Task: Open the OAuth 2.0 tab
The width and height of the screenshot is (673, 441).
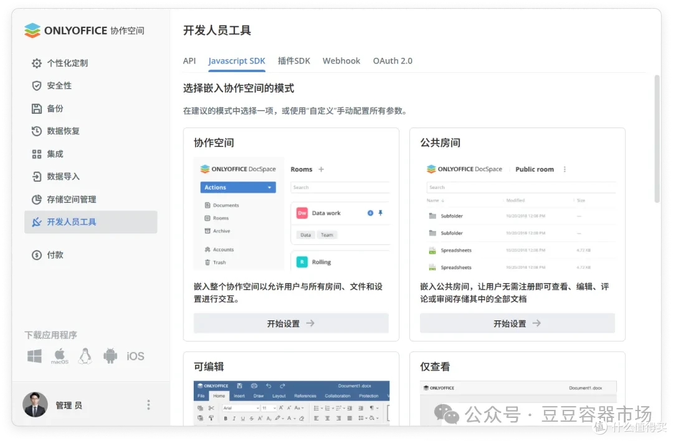Action: 393,61
